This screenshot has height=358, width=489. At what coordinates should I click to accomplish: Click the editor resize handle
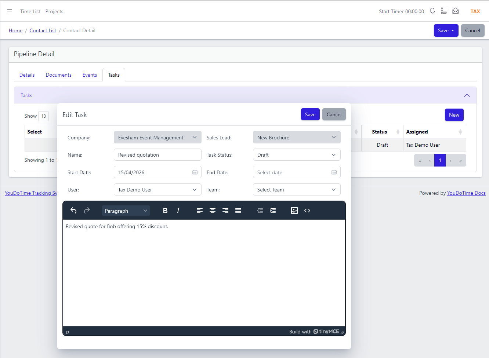[x=342, y=332]
